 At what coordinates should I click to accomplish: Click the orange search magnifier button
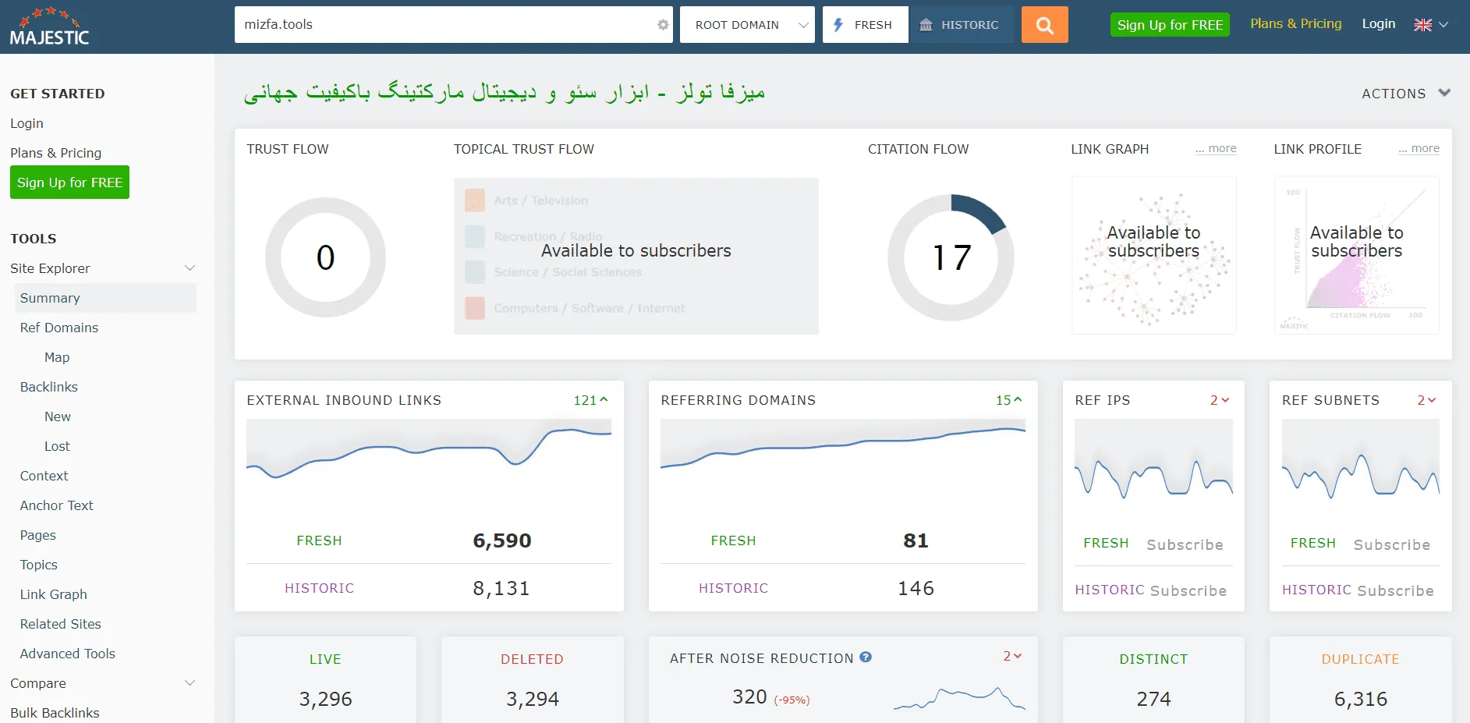[1044, 25]
